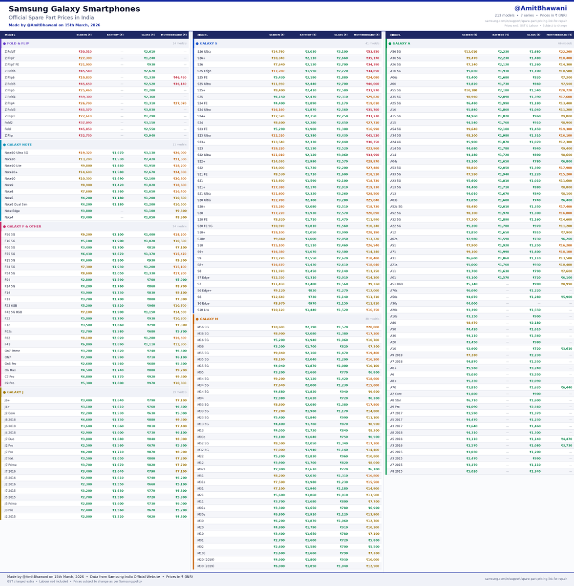Select the 'A56 5G' model name

pyautogui.click(x=396, y=52)
